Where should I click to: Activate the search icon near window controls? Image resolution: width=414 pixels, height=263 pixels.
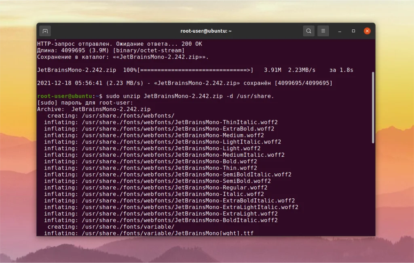coord(308,31)
